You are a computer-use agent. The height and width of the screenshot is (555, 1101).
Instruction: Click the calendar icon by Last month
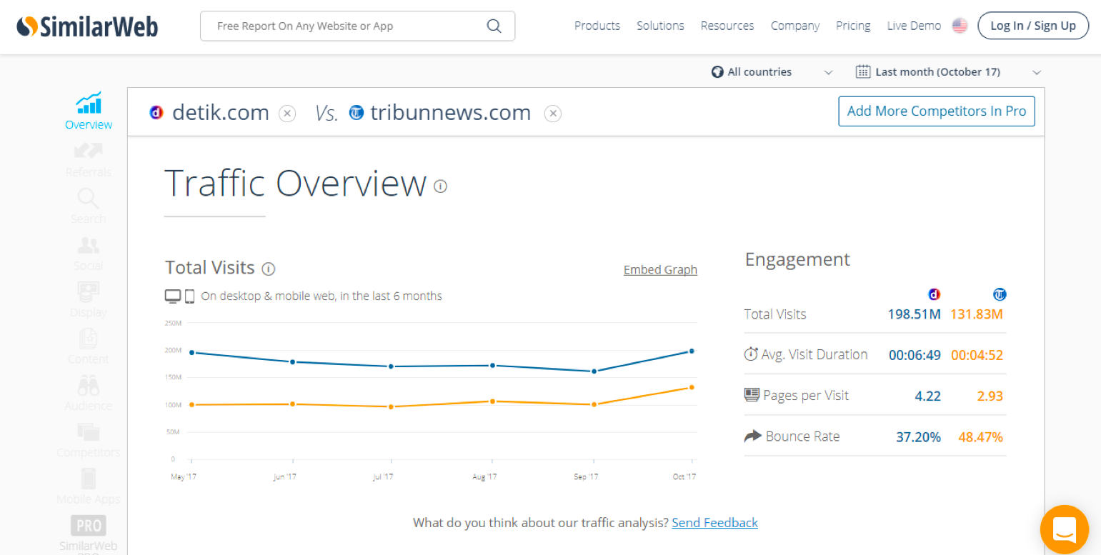(863, 71)
